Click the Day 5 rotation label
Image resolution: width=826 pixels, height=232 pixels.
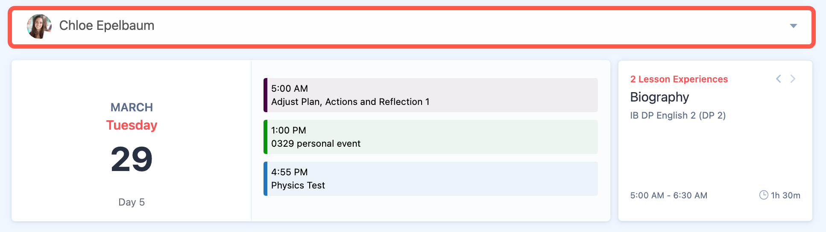pos(132,202)
